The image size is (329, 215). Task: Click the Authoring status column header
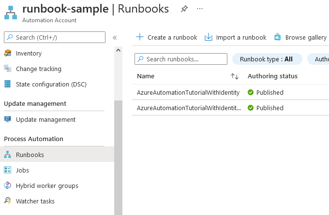click(x=272, y=76)
